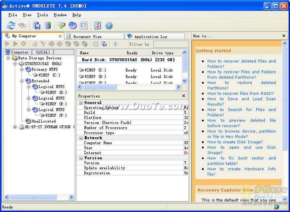Collapse the Version properties section
This screenshot has height=212, width=290.
[x=81, y=158]
